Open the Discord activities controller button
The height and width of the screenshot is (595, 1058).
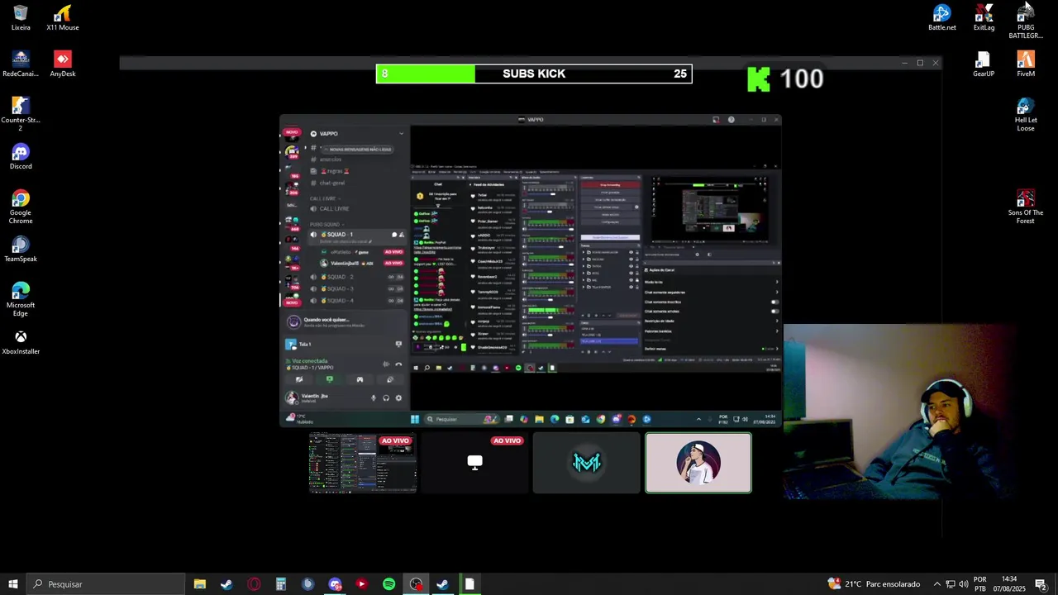click(x=360, y=379)
